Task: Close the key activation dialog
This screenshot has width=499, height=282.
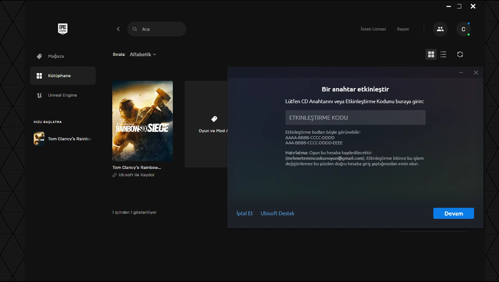Action: click(x=476, y=73)
